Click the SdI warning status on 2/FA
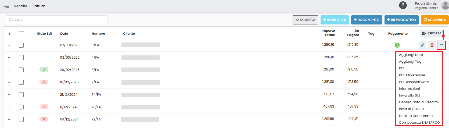Viewport: 449px width, 128px height. [x=44, y=82]
